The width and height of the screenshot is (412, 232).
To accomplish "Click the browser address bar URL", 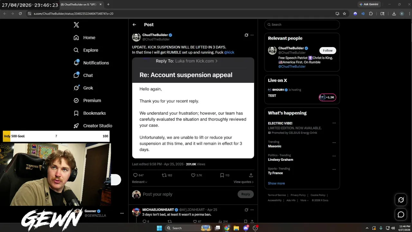I will pyautogui.click(x=73, y=14).
